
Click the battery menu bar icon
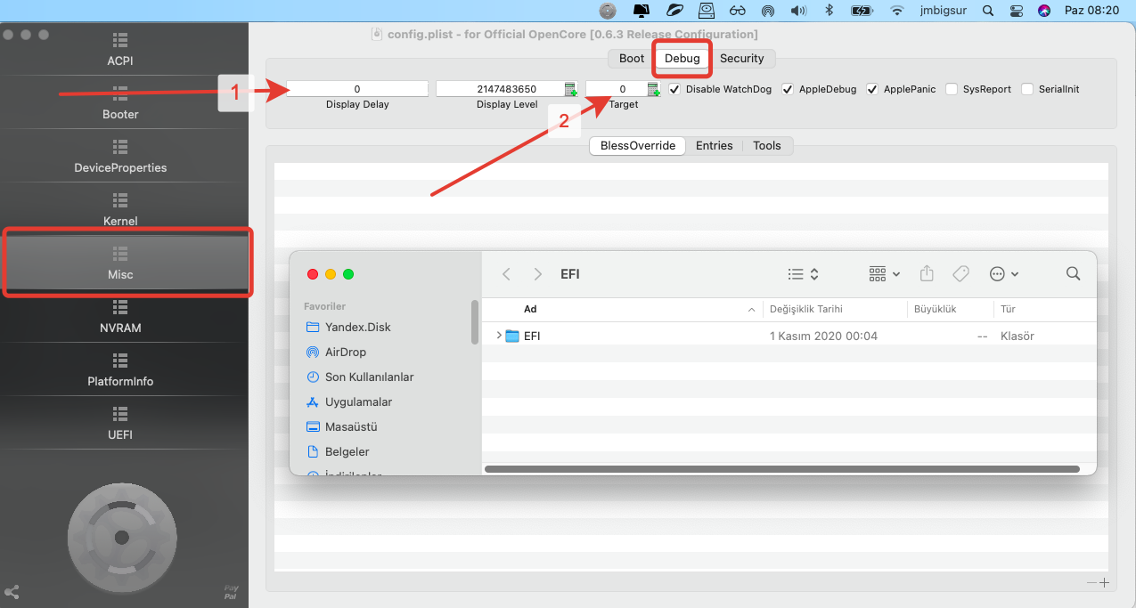click(x=862, y=11)
